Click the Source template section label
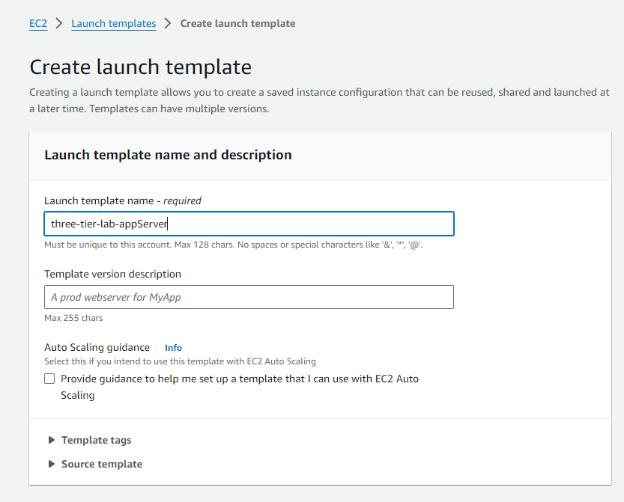 pyautogui.click(x=101, y=464)
